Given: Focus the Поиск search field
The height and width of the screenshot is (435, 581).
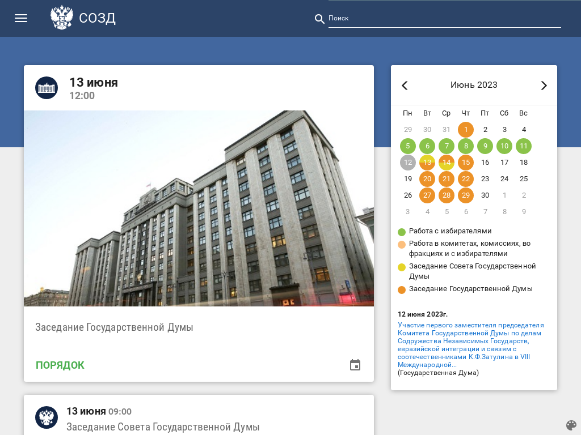Looking at the screenshot, I should [445, 19].
